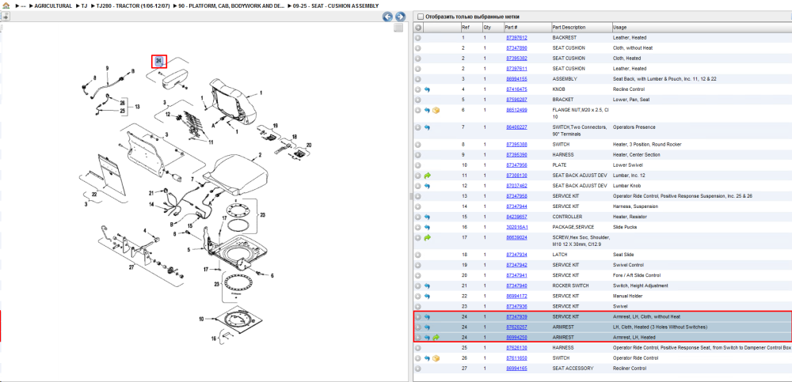The width and height of the screenshot is (792, 382).
Task: Click the green arrow icon on SCREW ref 17 row
Action: point(428,237)
